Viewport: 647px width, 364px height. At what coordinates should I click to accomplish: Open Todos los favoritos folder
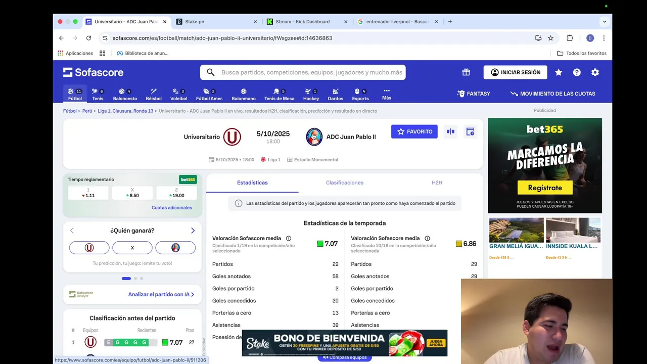581,53
